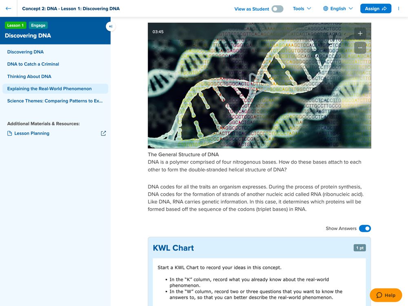Click the plus icon on video
Viewport: 408px width, 306px height.
(360, 33)
